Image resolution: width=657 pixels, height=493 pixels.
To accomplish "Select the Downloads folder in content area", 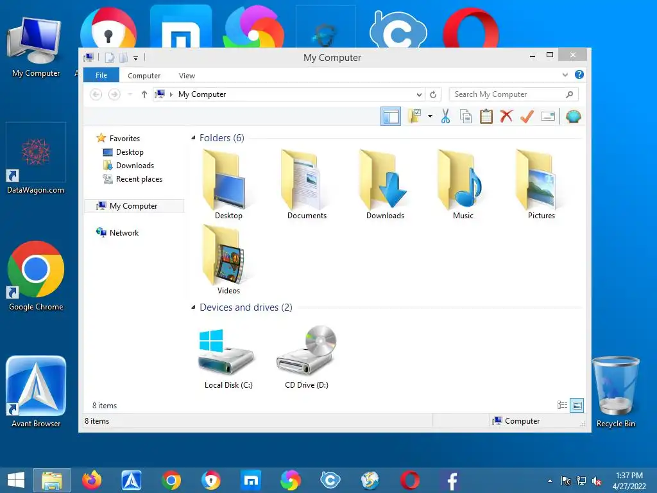I will click(385, 185).
